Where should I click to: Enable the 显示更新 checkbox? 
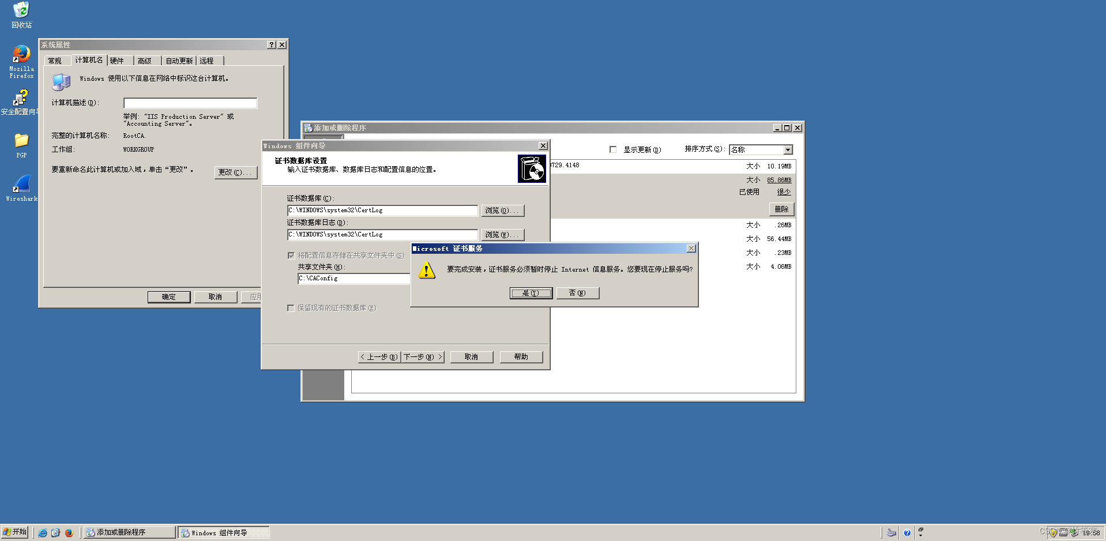coord(613,149)
